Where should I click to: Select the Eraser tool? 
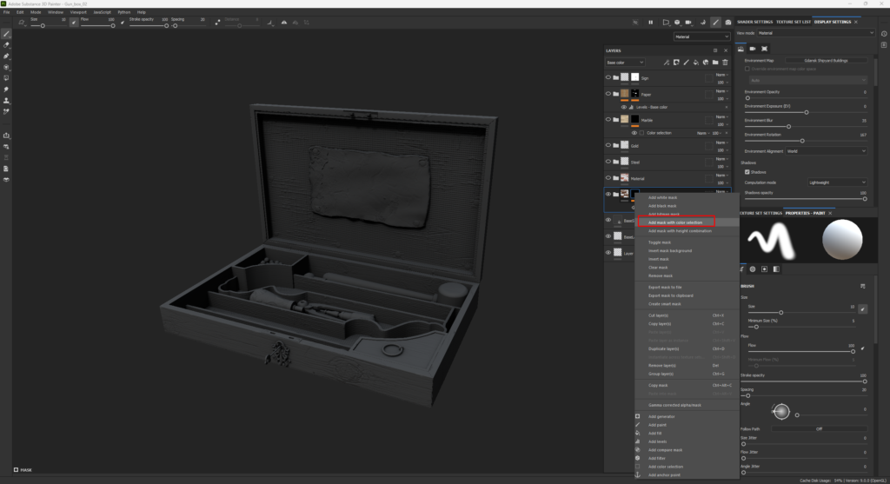7,44
